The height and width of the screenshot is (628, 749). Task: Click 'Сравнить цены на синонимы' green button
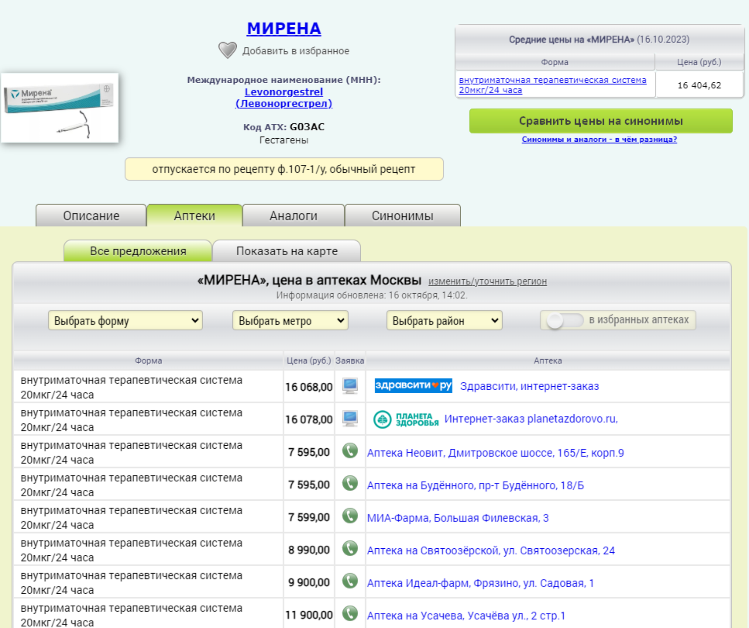(601, 121)
